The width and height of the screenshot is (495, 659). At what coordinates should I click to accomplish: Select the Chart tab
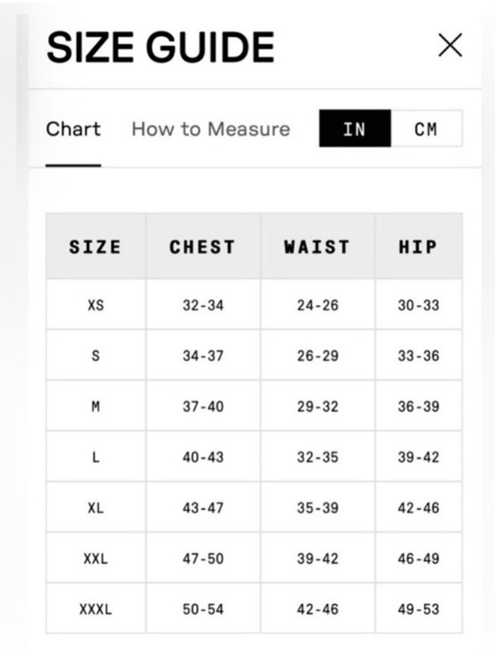tap(74, 129)
